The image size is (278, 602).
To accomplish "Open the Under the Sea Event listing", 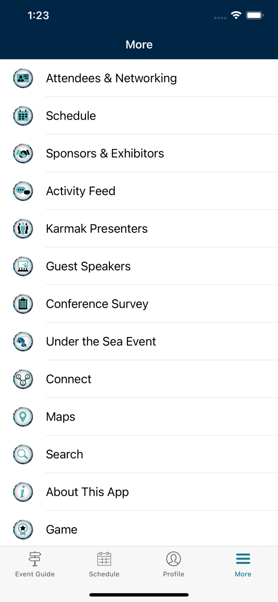I will [101, 341].
